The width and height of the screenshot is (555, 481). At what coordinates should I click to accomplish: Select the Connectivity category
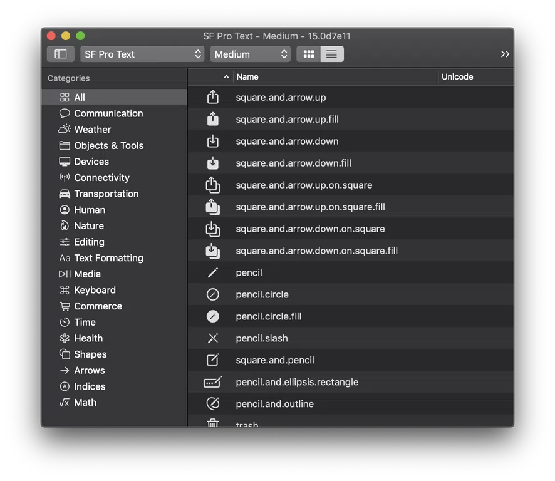click(115, 178)
